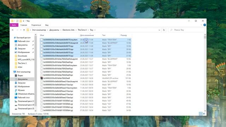
Task: Select Быстрый доступ in the navigation pane
Action: click(23, 38)
